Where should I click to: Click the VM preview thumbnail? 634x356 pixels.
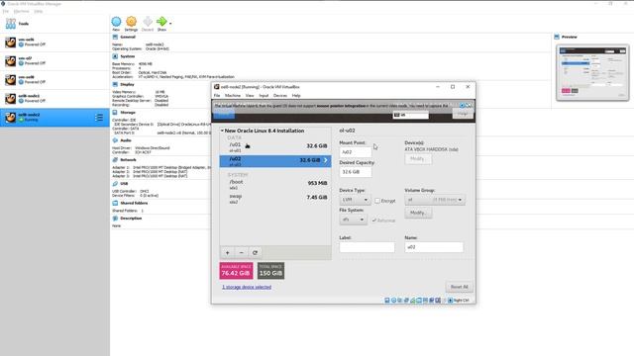[x=592, y=72]
